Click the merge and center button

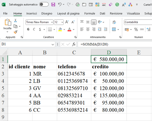114,29
